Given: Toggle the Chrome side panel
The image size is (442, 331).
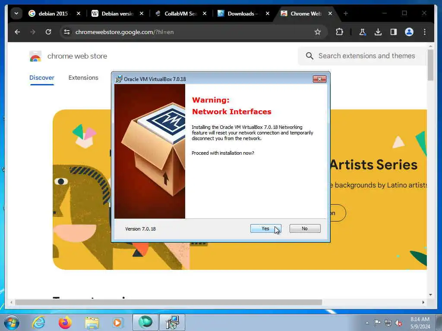Looking at the screenshot, I should tap(394, 32).
